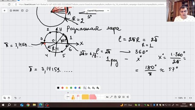Viewport: 195px width, 110px height.
Task: Click the 108% zoom level
Action: click(x=180, y=98)
